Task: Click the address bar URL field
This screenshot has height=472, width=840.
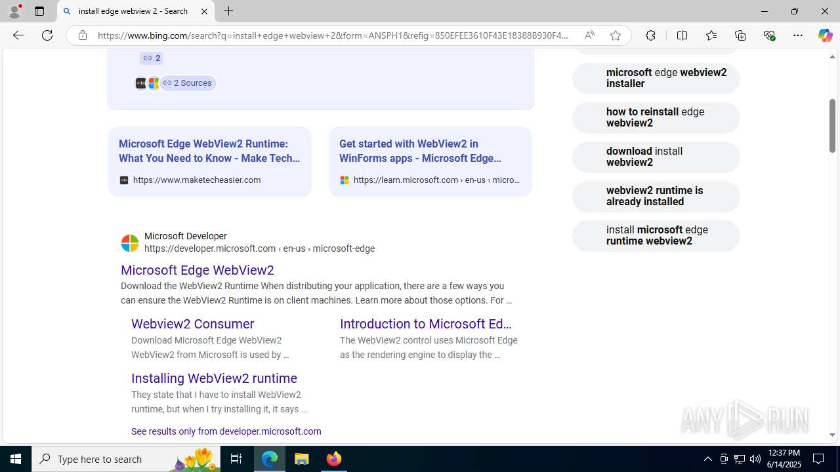Action: coord(333,35)
